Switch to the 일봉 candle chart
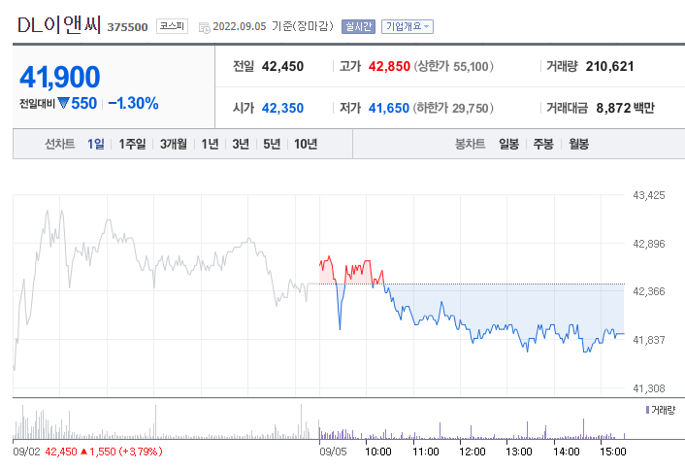 point(509,144)
